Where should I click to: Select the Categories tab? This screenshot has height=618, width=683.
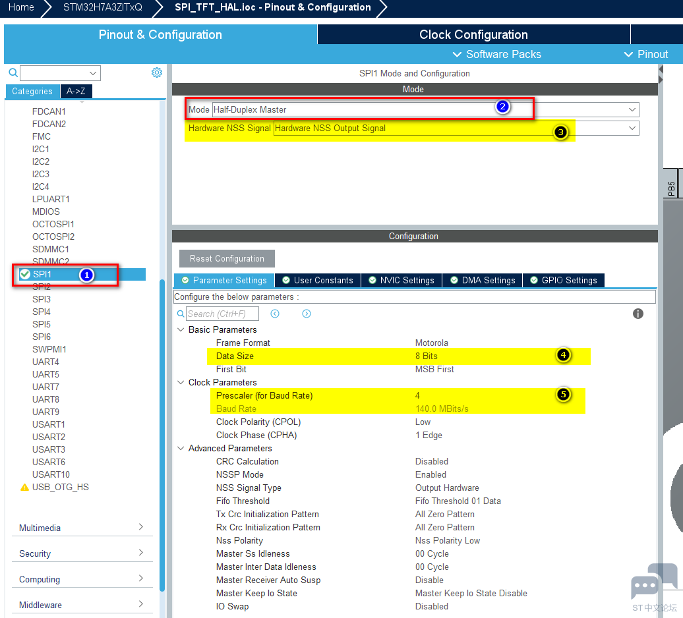[x=32, y=91]
